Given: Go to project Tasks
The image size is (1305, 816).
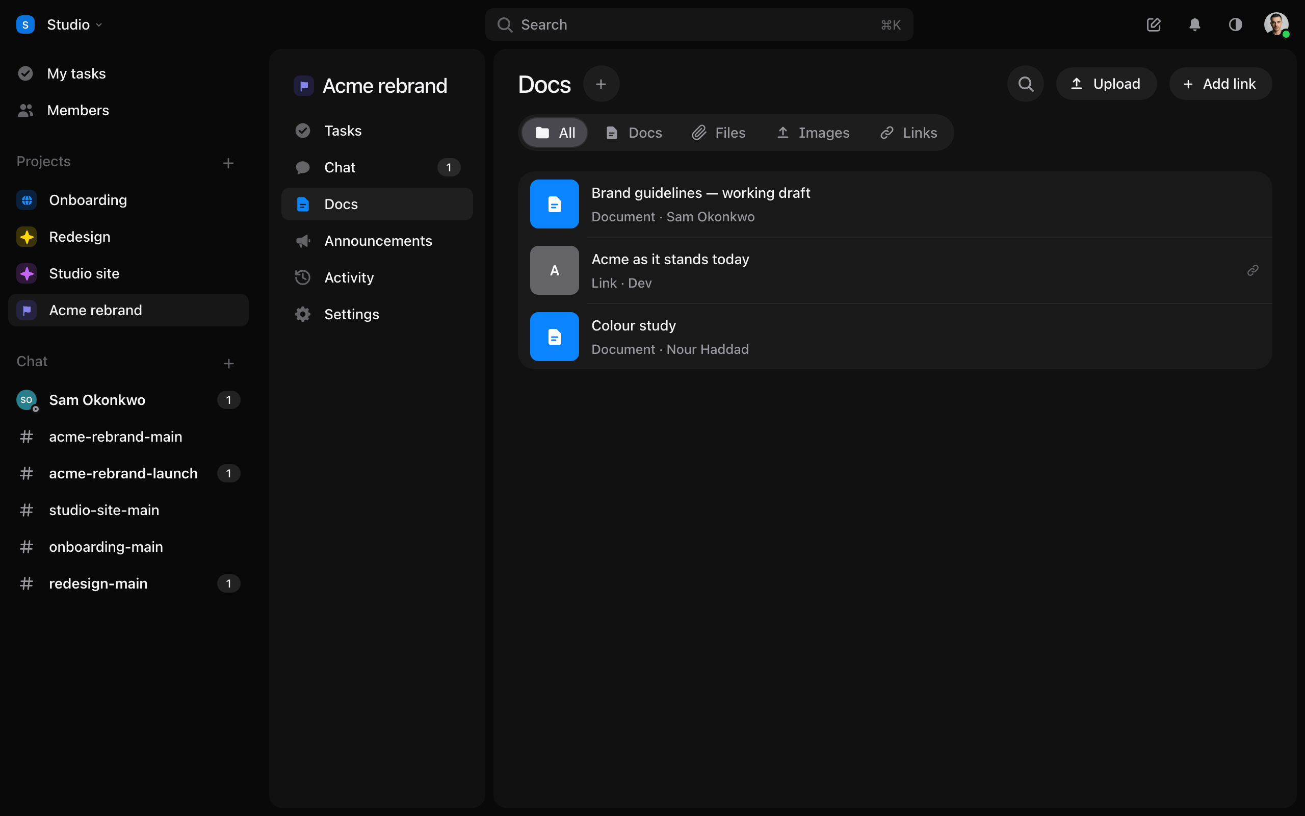Looking at the screenshot, I should coord(377,131).
